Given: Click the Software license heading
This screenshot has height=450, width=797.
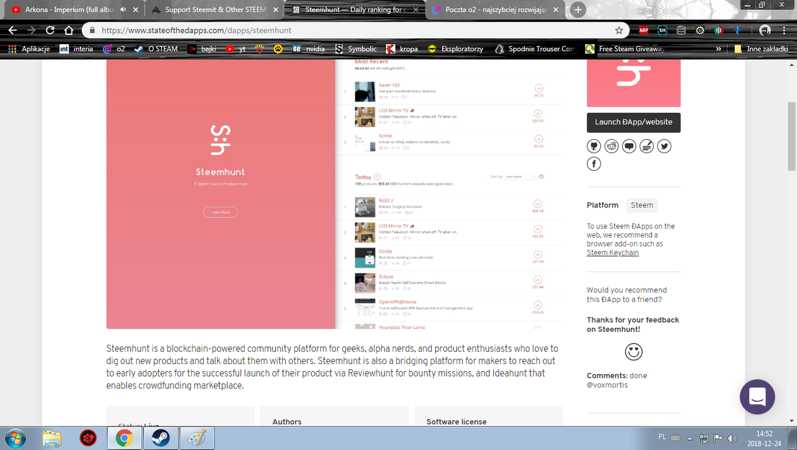Looking at the screenshot, I should [456, 421].
